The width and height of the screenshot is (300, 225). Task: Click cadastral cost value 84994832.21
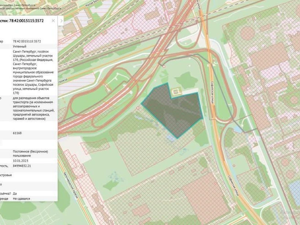(22, 166)
